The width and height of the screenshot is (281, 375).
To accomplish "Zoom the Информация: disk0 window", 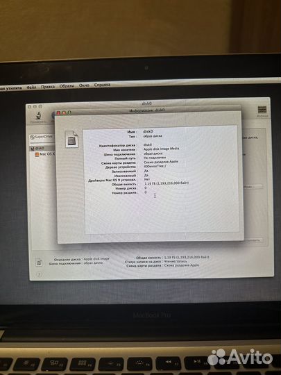I will [69, 112].
